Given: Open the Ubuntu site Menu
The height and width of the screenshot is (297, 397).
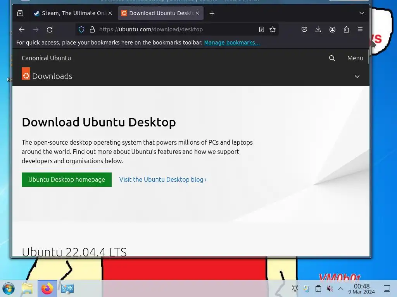Looking at the screenshot, I should pyautogui.click(x=355, y=58).
